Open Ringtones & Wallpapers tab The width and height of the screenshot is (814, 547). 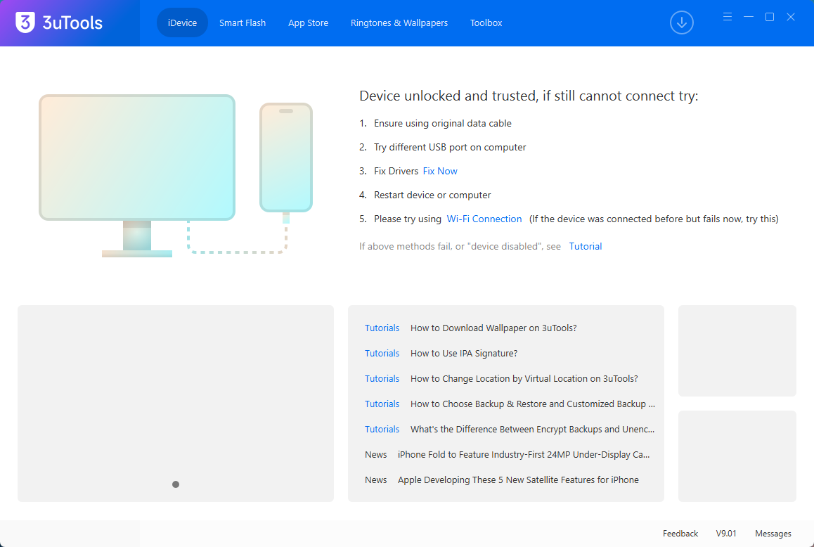coord(399,23)
